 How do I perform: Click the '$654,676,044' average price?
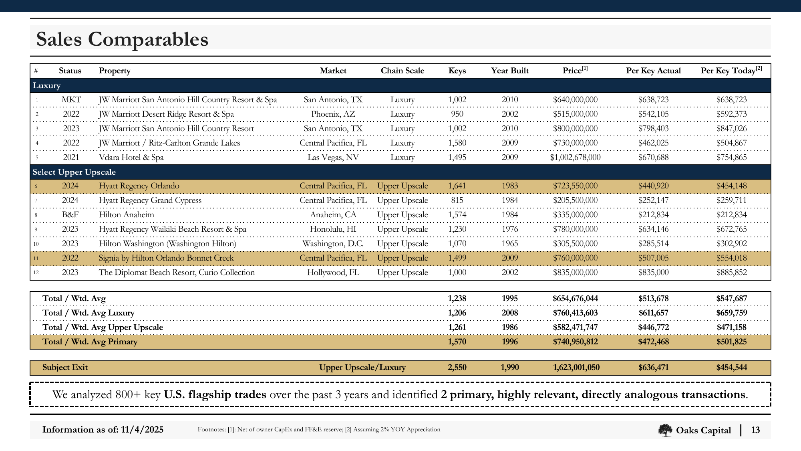click(576, 298)
